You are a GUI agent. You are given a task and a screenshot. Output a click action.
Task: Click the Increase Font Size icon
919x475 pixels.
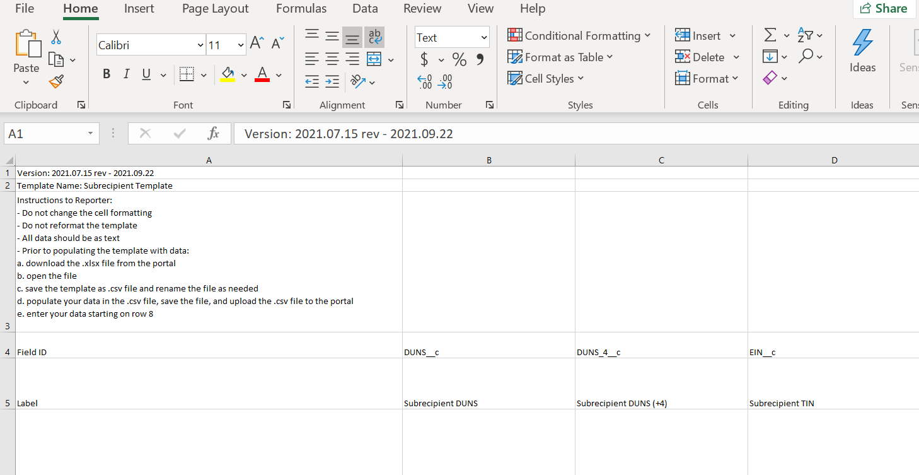[x=257, y=43]
